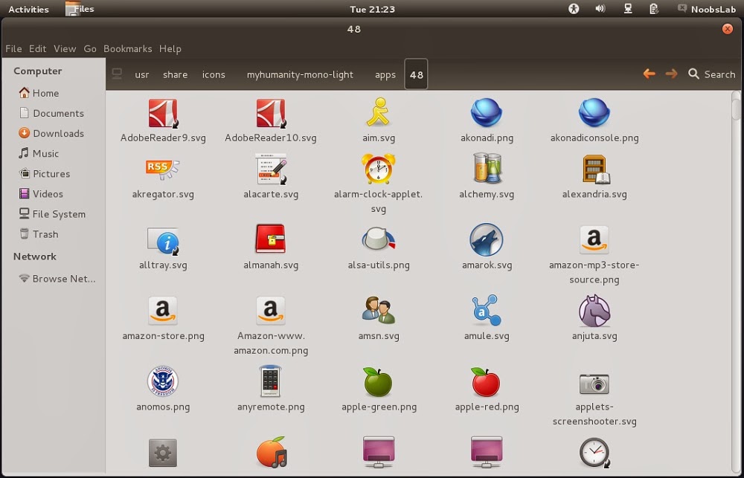The width and height of the screenshot is (744, 478).
Task: Select the akonadiconsole.png icon
Action: click(594, 113)
